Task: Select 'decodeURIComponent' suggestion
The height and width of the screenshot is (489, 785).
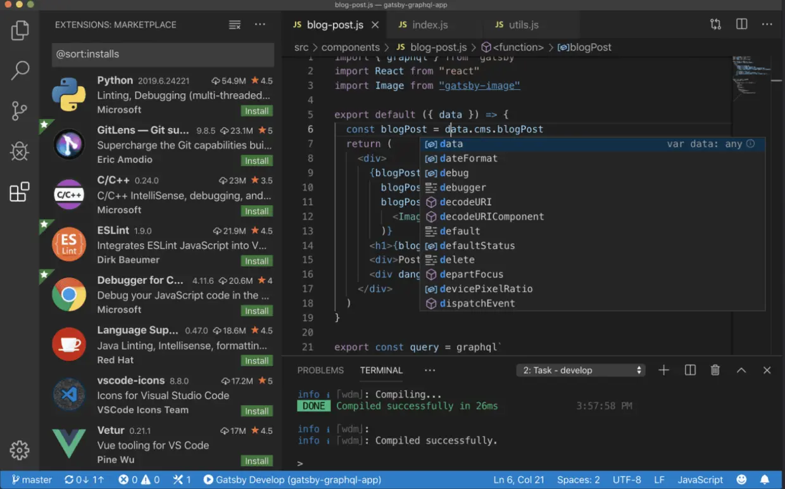Action: click(x=593, y=217)
